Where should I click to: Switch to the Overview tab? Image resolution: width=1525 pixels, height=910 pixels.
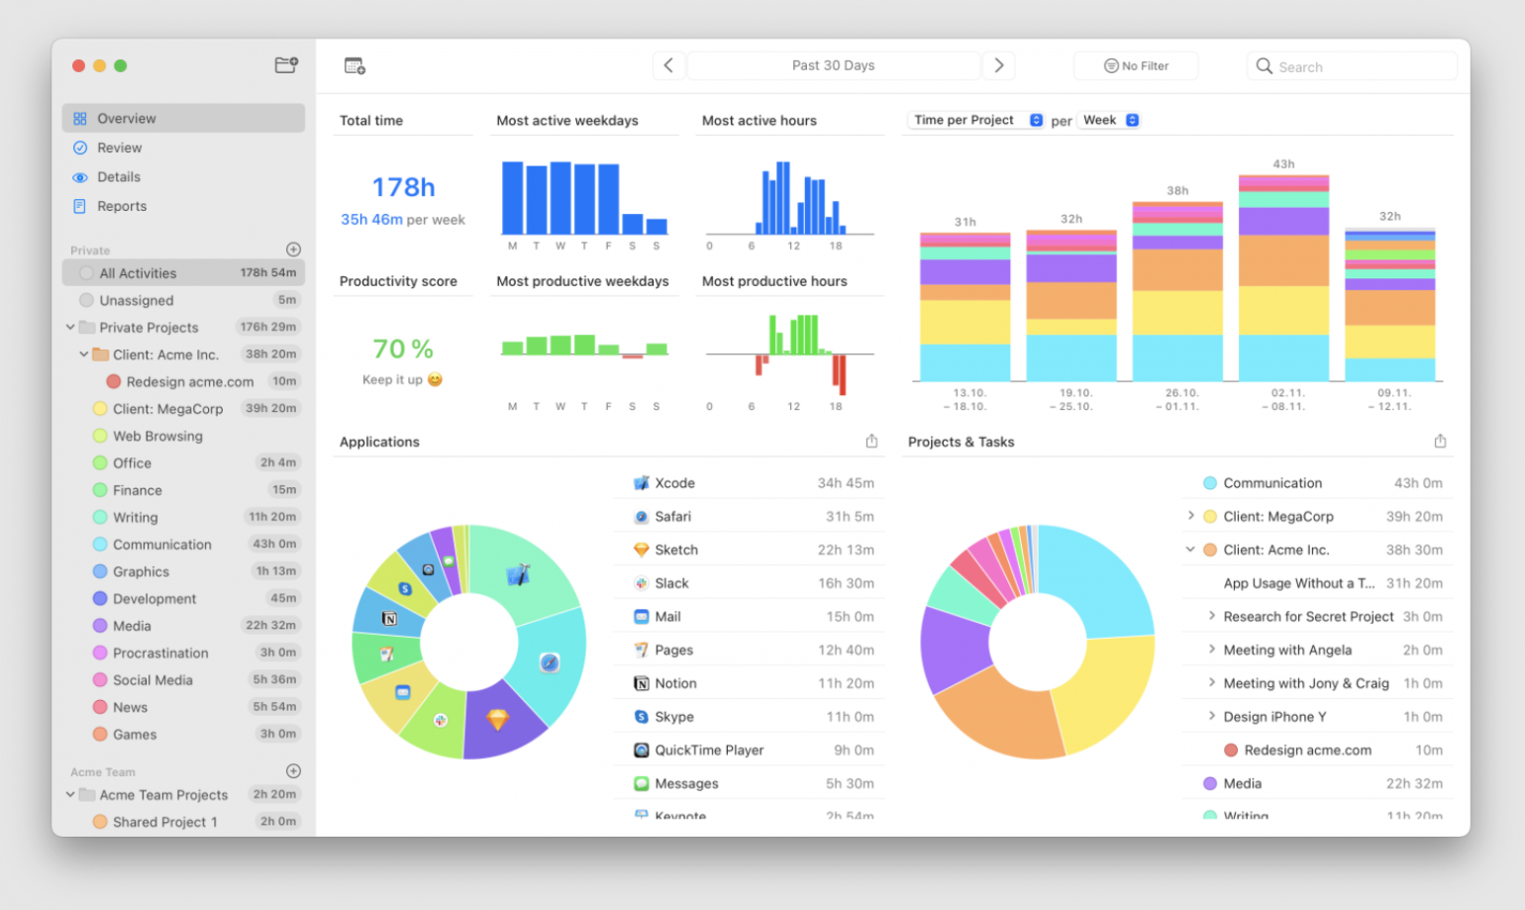coord(126,117)
